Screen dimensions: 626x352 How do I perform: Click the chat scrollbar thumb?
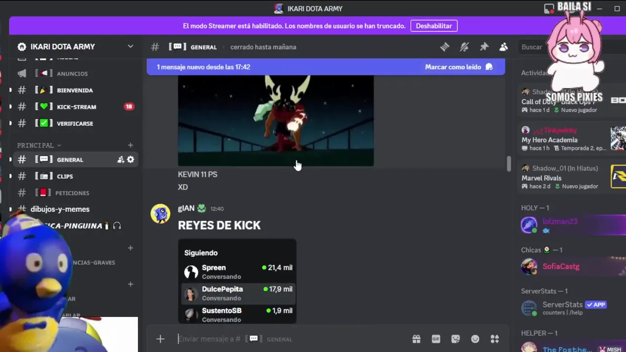509,164
